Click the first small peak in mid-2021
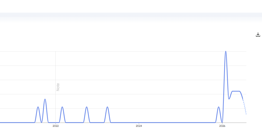Screen dimensions: 262x135 (x=38, y=107)
